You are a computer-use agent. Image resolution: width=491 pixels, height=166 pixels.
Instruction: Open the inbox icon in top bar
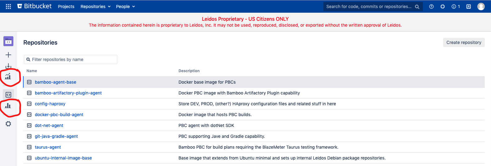[469, 7]
